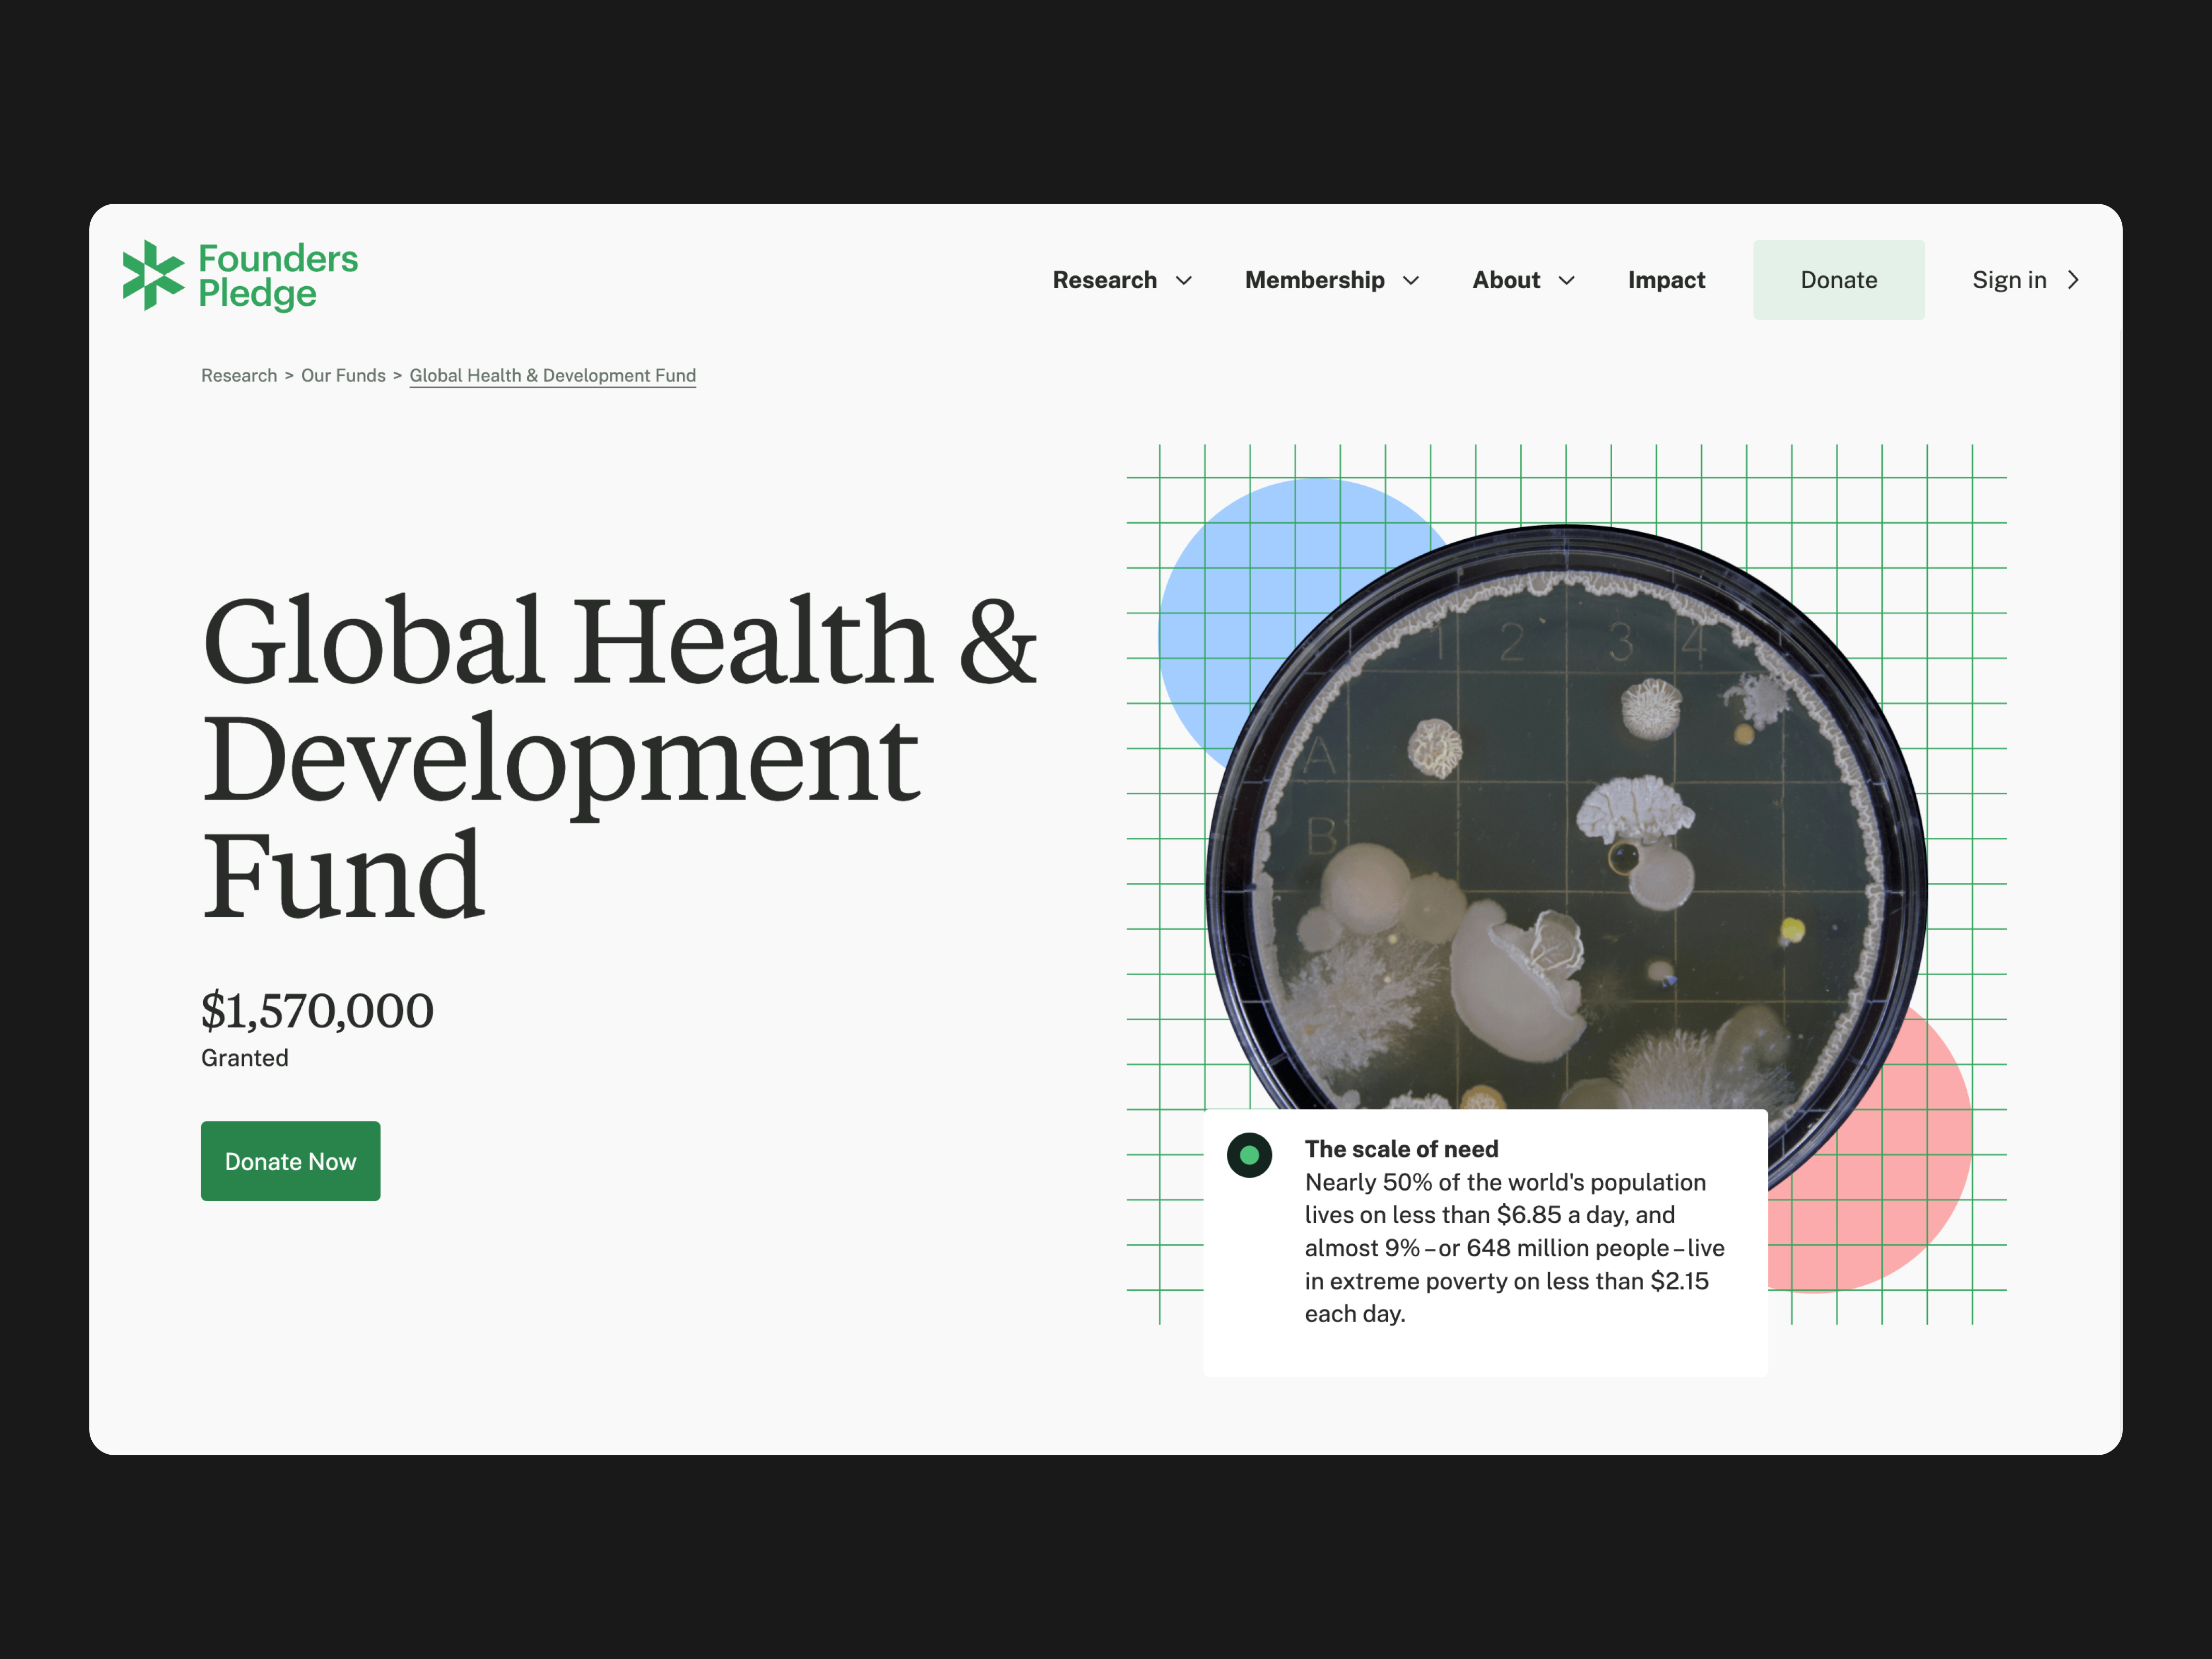Open the Membership nav menu
The width and height of the screenshot is (2212, 1659).
1314,280
